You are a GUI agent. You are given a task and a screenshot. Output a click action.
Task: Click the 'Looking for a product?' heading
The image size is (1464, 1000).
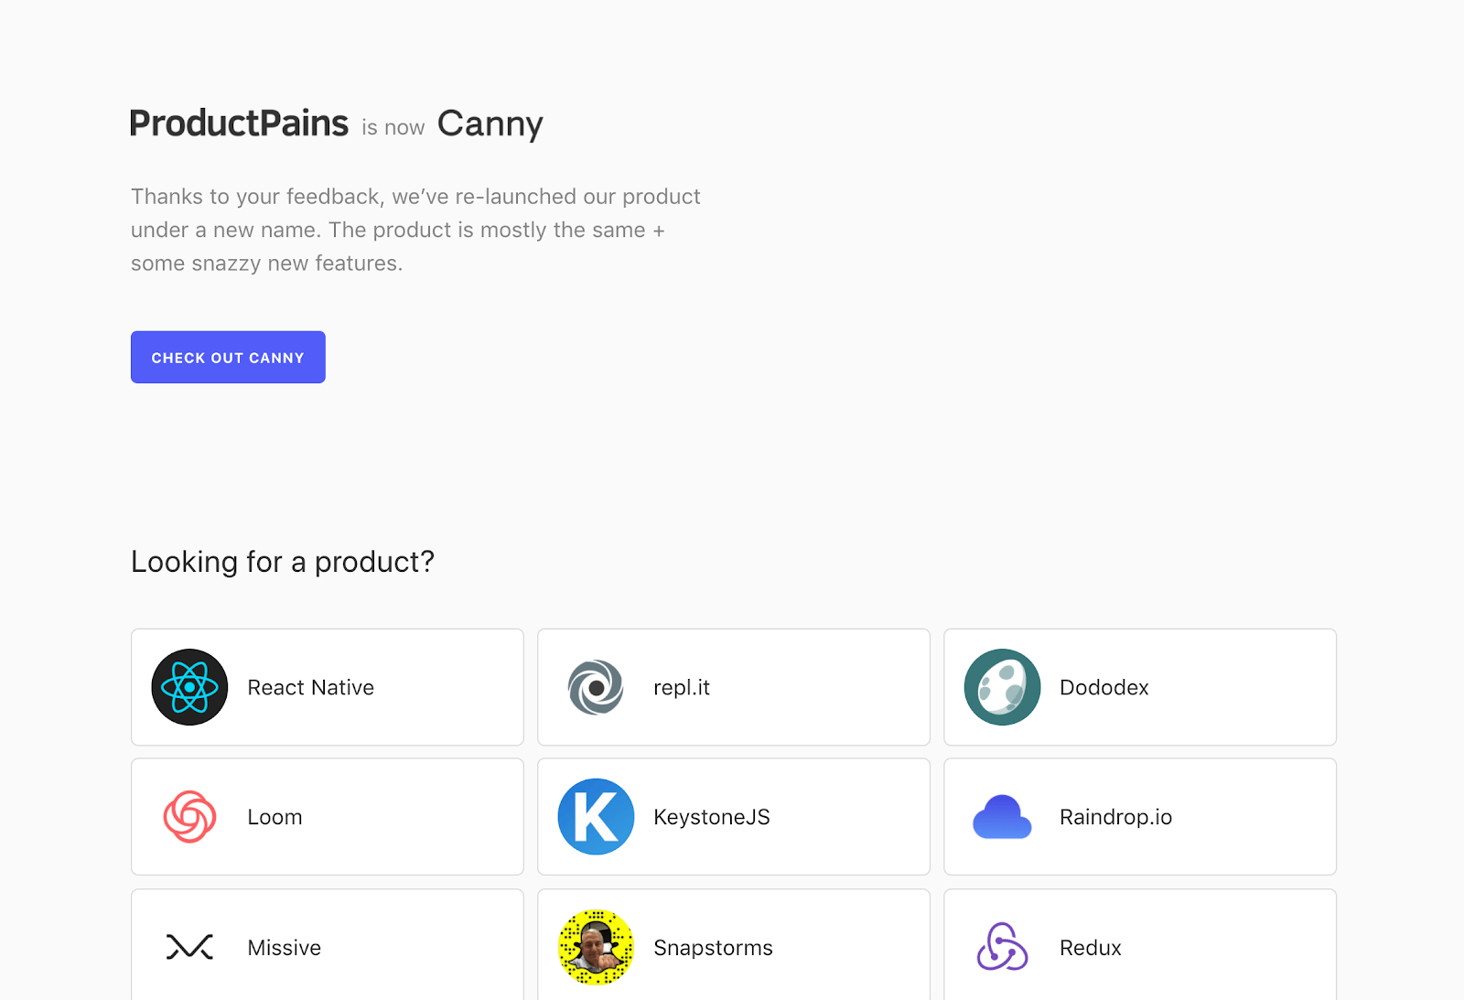(283, 562)
